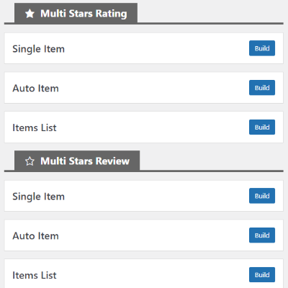The width and height of the screenshot is (288, 288).
Task: Click the divider line right of Multi Stars Rating tab
Action: point(210,24)
